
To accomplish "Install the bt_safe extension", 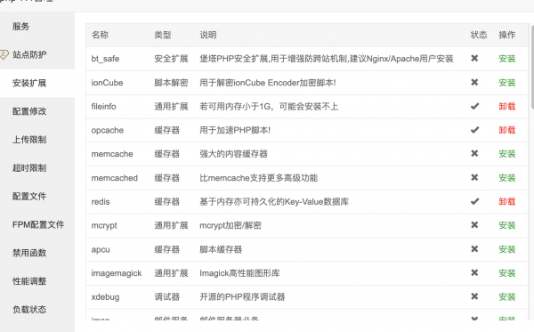I will [507, 59].
